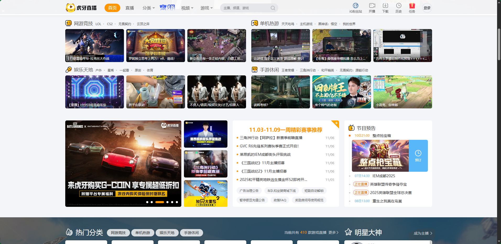Expand the 视频 dropdown menu
The height and width of the screenshot is (244, 501).
coord(187,8)
